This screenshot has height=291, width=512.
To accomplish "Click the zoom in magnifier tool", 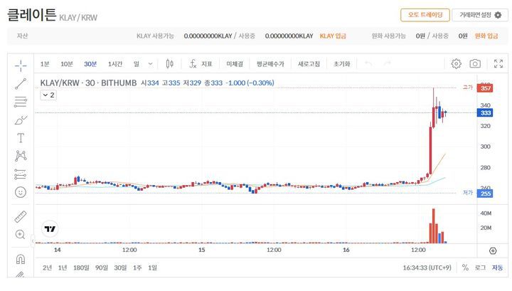I will click(x=21, y=234).
